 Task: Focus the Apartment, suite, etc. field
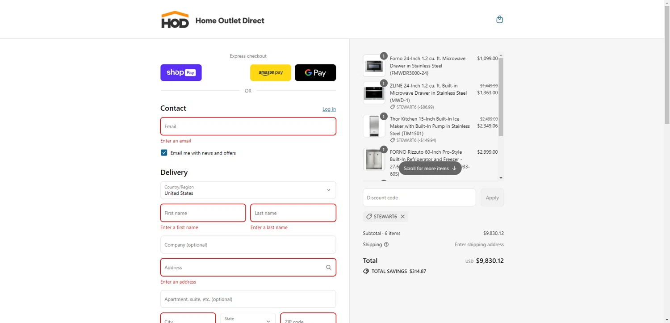pos(248,299)
